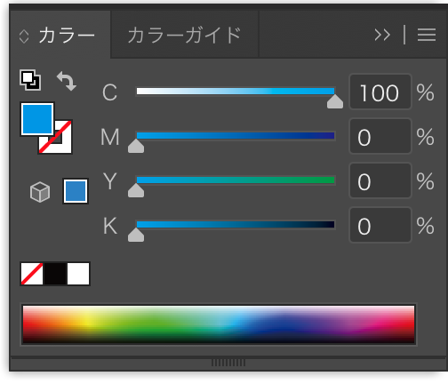Viewport: 448px width, 384px height.
Task: Click the cyan slider handle thumb
Action: click(335, 101)
